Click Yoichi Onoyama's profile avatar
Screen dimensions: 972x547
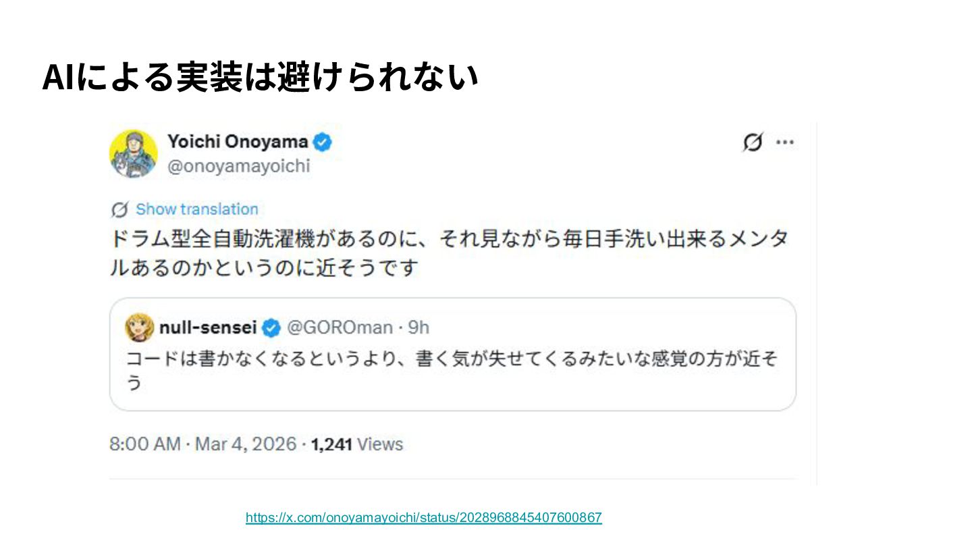point(133,154)
